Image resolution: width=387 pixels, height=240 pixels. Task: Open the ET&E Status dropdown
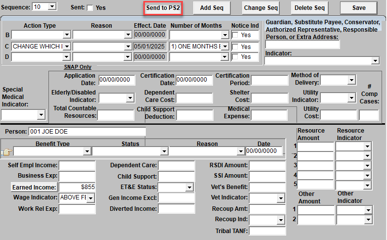coord(189,188)
